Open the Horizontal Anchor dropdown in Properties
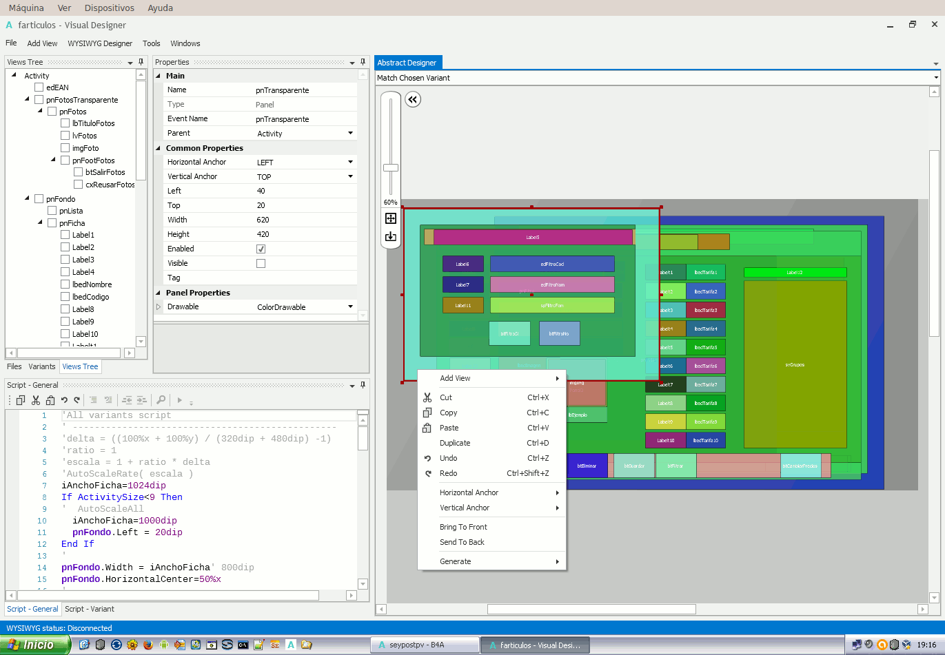 pyautogui.click(x=350, y=163)
